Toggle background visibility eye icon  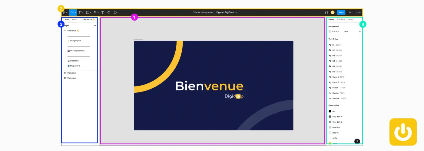point(360,31)
